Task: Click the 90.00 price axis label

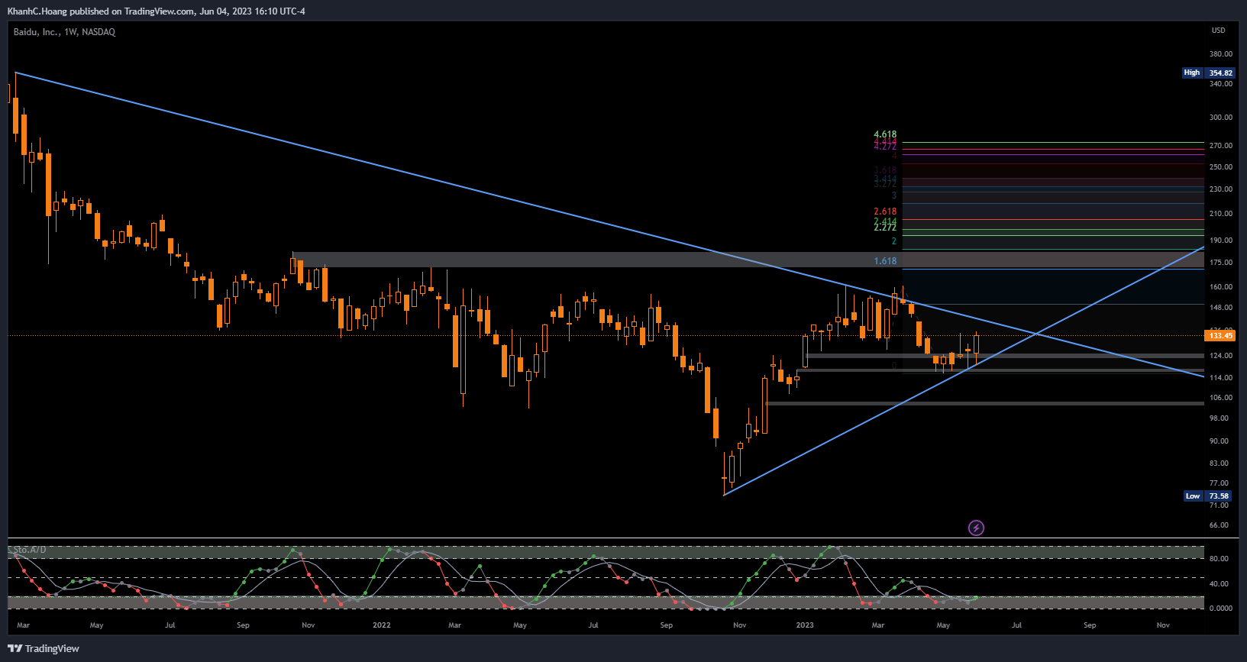Action: pyautogui.click(x=1220, y=441)
